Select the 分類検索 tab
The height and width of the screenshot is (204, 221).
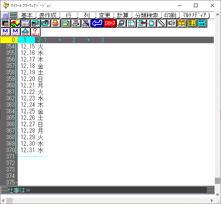coord(147,15)
